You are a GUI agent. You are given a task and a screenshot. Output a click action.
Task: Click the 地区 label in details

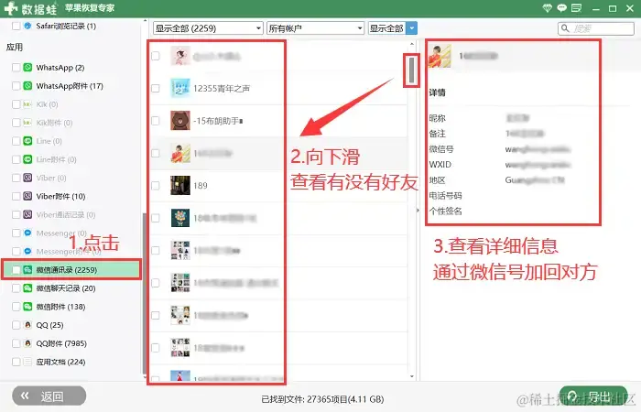(437, 179)
